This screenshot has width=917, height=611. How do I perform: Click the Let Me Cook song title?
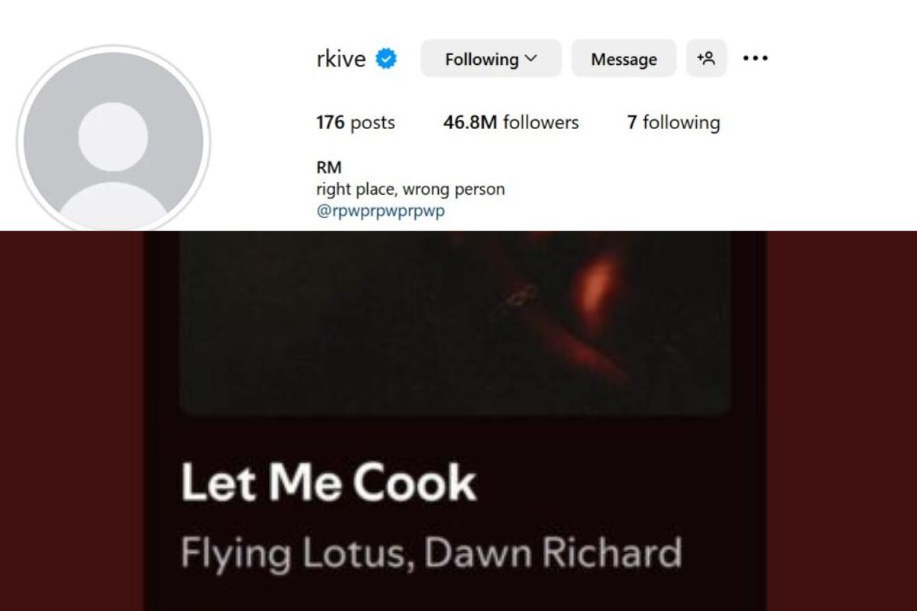point(329,483)
